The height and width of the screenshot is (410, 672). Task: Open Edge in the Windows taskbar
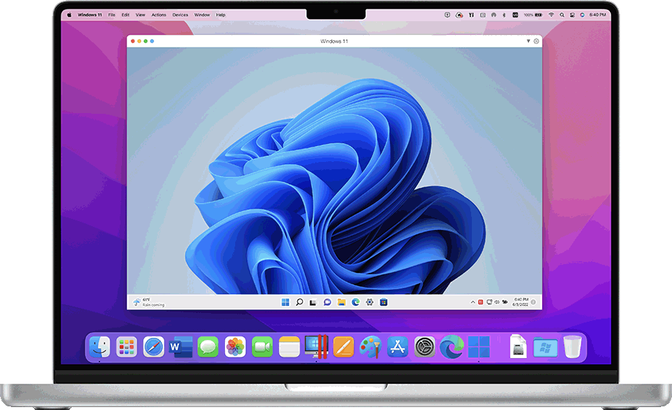[x=356, y=302]
